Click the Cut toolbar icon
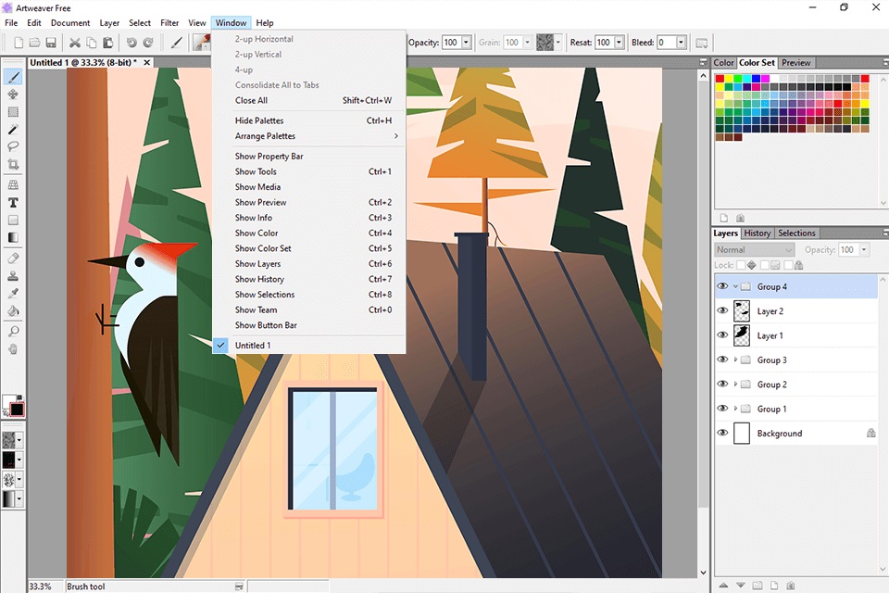Viewport: 889px width, 593px height. pyautogui.click(x=74, y=43)
